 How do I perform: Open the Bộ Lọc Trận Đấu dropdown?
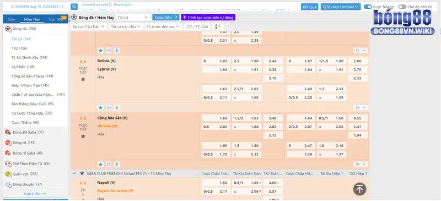(89, 26)
